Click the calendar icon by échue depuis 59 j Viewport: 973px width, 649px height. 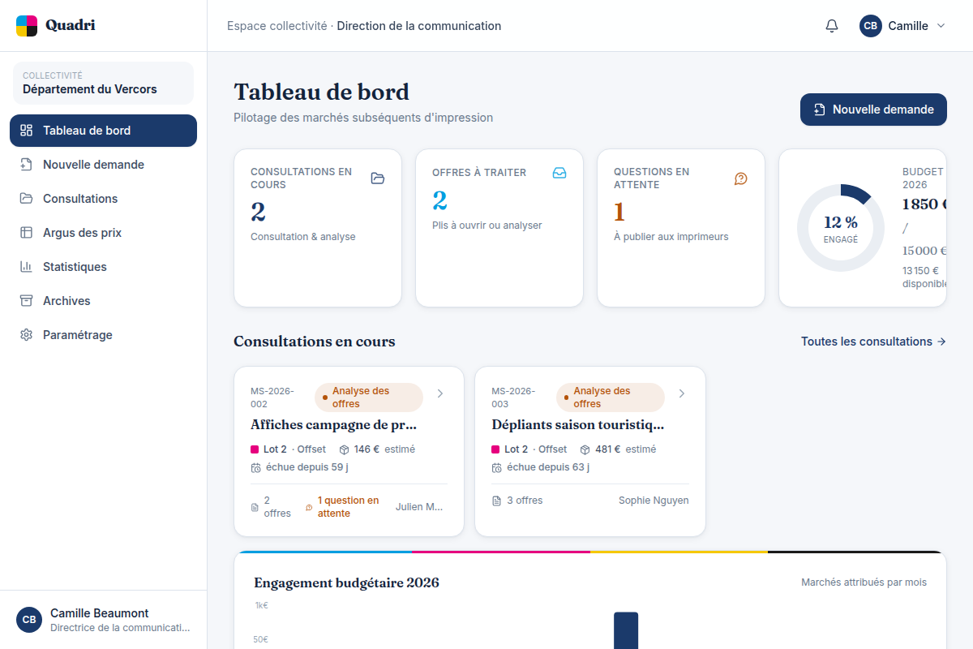coord(256,468)
